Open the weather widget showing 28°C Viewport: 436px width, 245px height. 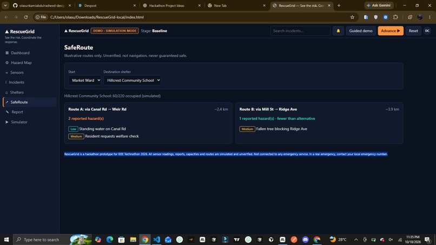click(338, 240)
